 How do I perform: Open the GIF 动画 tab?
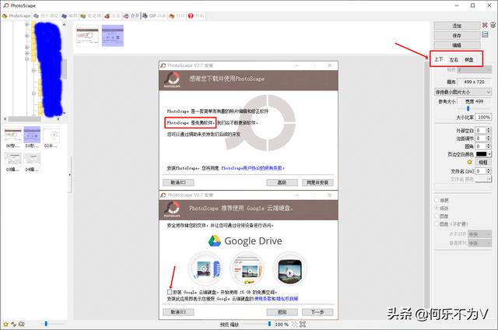point(154,16)
